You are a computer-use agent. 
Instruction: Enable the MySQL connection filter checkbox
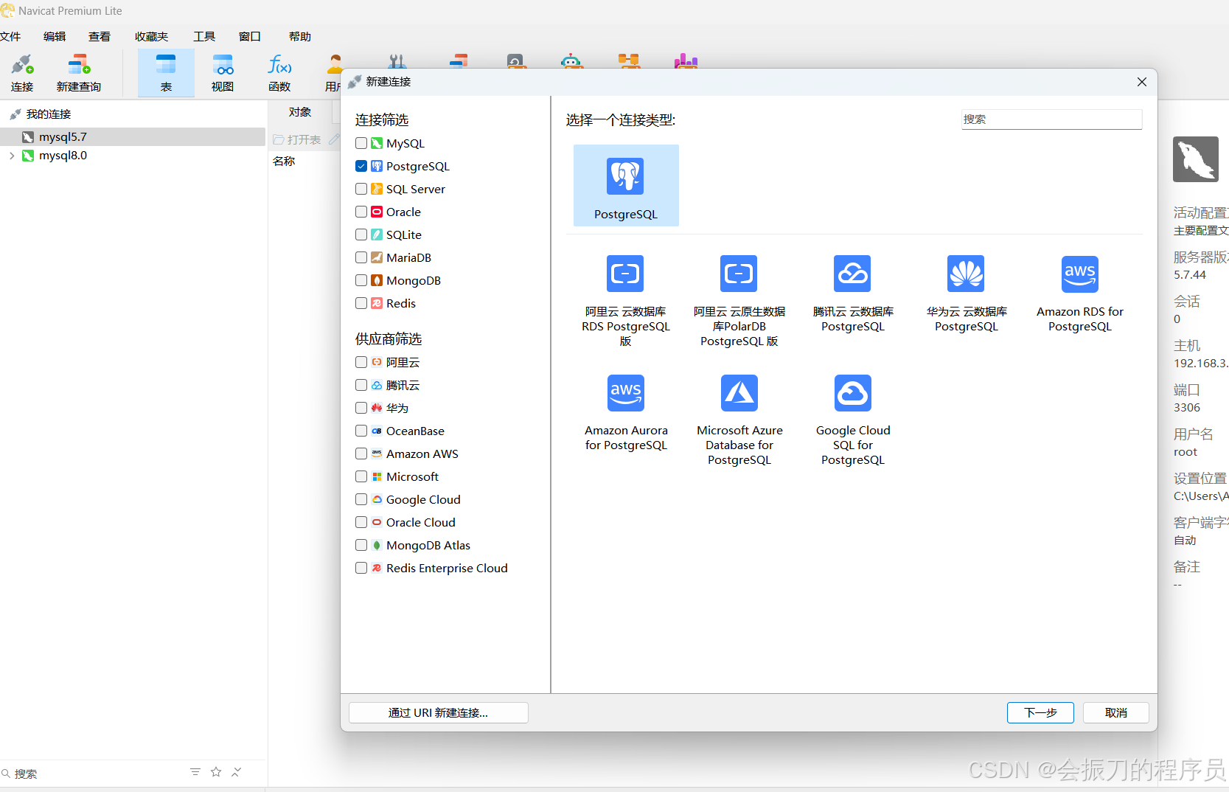[x=361, y=143]
